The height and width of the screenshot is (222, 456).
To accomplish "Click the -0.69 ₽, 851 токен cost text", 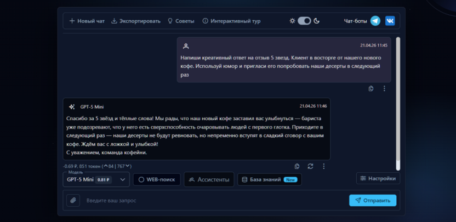I will (x=82, y=166).
